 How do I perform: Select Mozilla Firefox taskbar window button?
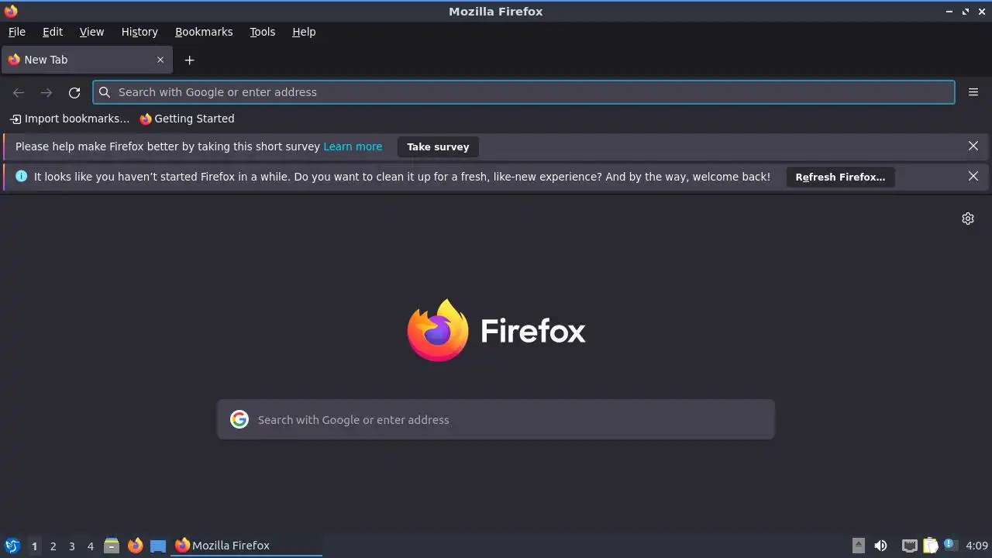(246, 546)
